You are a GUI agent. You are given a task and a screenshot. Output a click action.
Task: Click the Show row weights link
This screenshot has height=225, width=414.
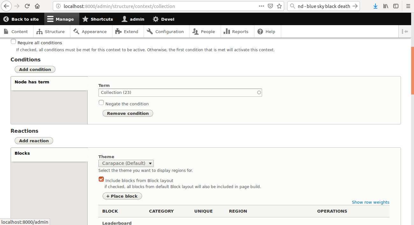coord(370,202)
